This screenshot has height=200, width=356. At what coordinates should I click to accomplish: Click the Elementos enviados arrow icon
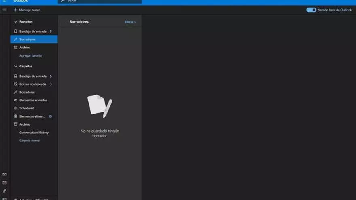[16, 100]
